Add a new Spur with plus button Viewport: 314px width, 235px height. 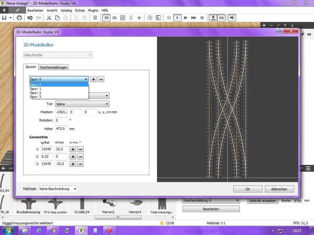(93, 79)
